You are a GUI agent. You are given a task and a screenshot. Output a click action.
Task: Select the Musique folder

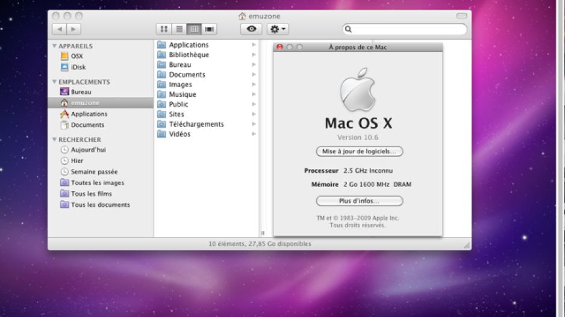(x=207, y=94)
